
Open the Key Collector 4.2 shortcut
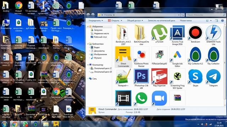(x=195, y=56)
